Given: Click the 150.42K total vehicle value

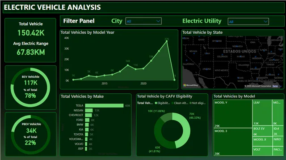Looking at the screenshot, I should pos(31,33).
